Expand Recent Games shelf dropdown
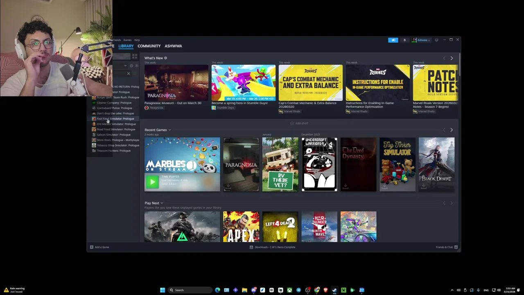 tap(169, 130)
